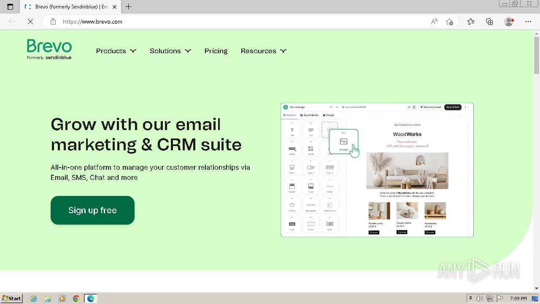
Task: Select the Text block in editor preview
Action: (x=311, y=130)
